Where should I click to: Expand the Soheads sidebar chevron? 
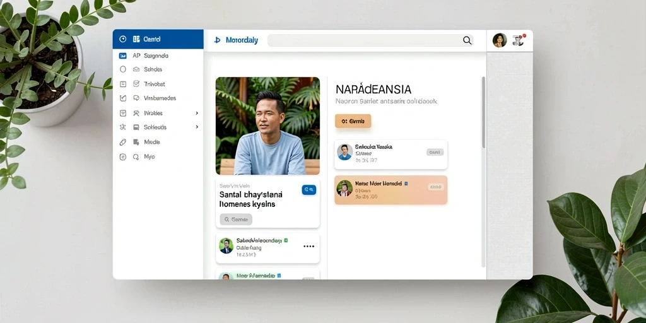(197, 127)
